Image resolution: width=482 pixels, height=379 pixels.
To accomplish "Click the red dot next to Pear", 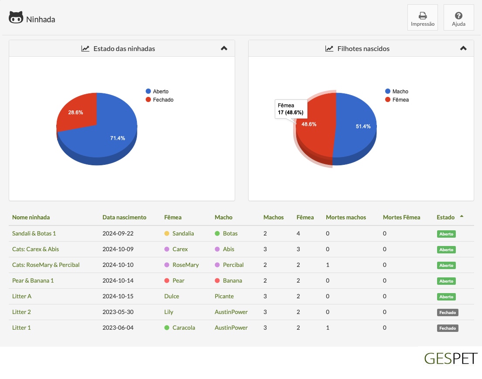I will coord(167,280).
